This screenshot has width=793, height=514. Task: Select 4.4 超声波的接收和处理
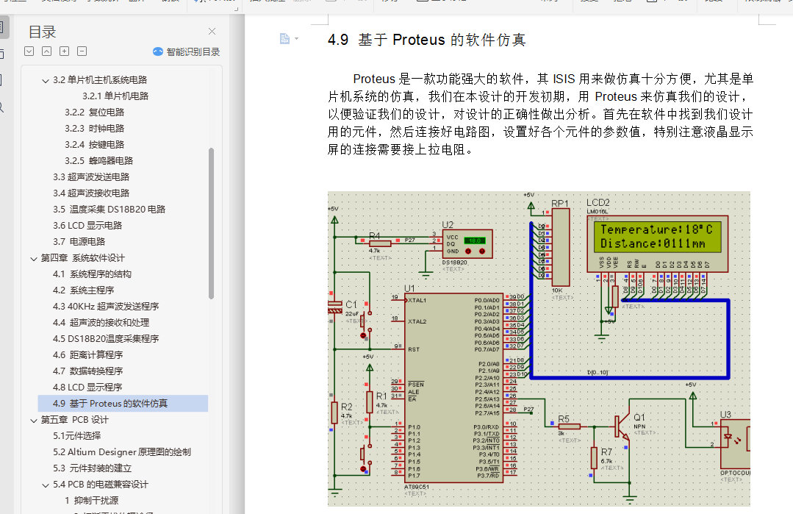coord(101,323)
